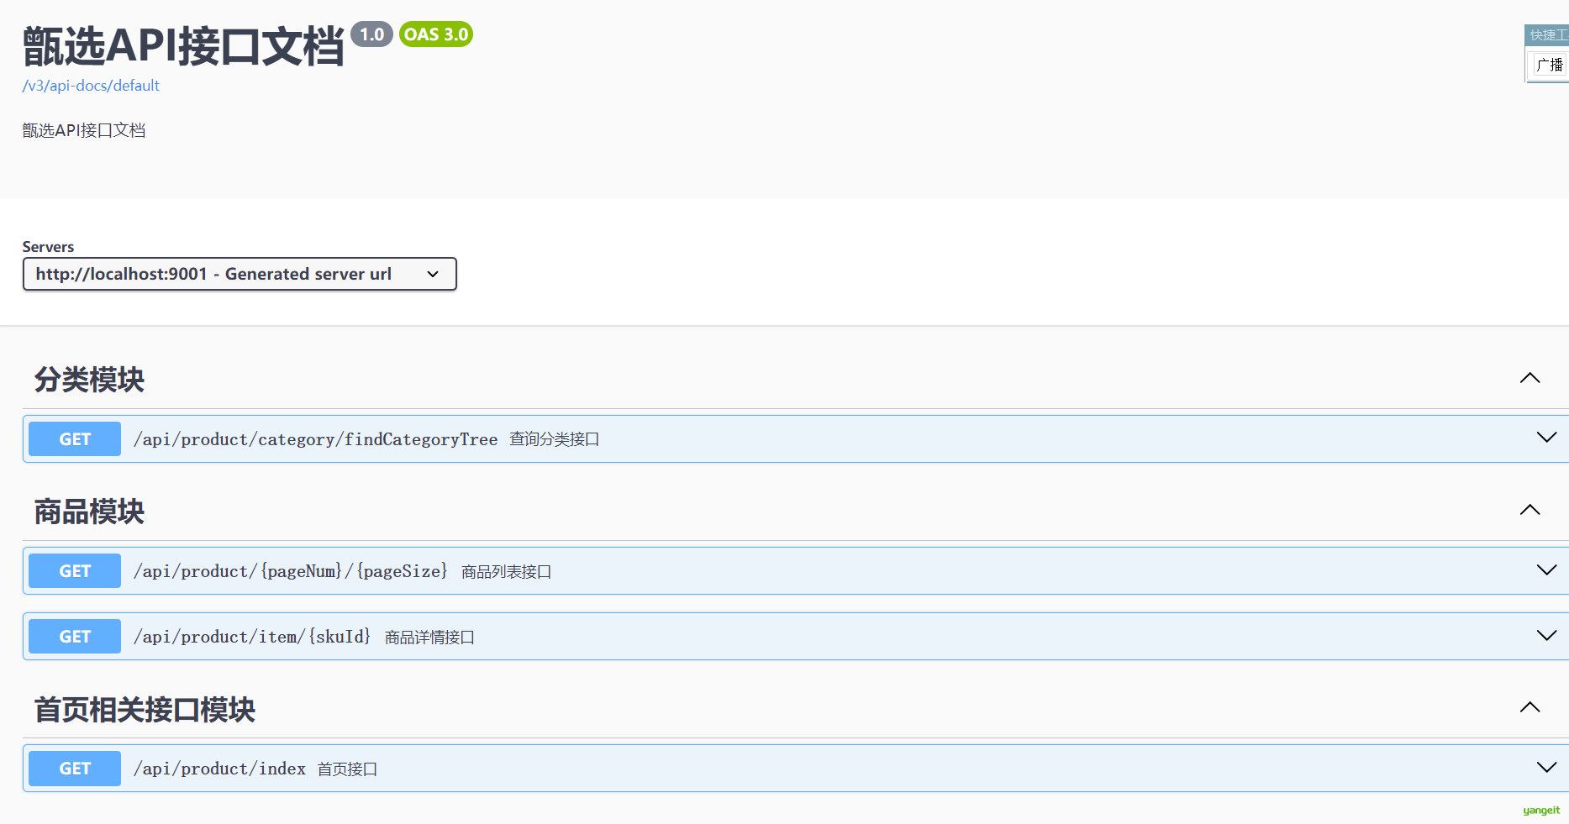Click the 商品模块 heading
This screenshot has width=1569, height=824.
click(89, 512)
